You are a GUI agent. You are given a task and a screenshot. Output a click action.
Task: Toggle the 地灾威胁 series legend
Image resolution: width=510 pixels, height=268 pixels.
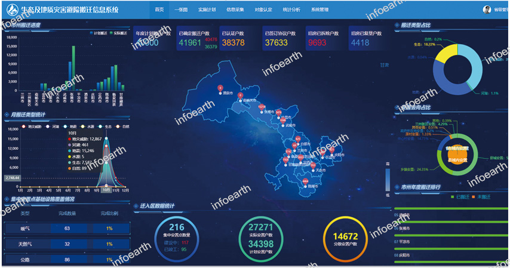pyautogui.click(x=32, y=127)
